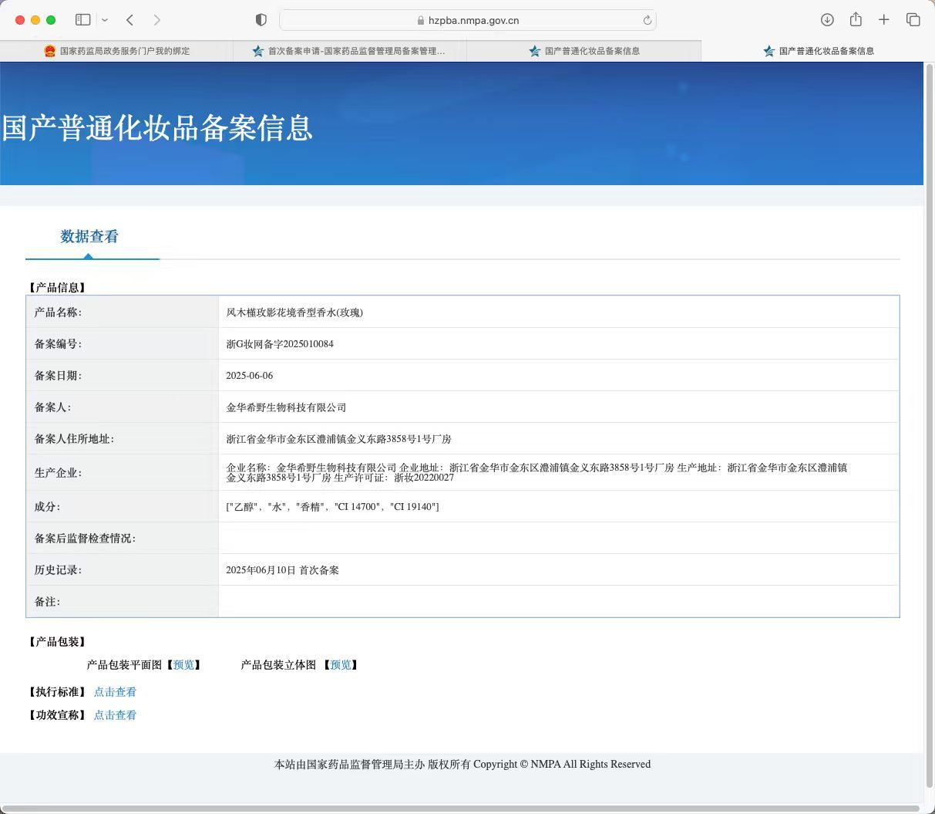Click the 【产品信息】 section heading
This screenshot has height=814, width=935.
point(57,288)
